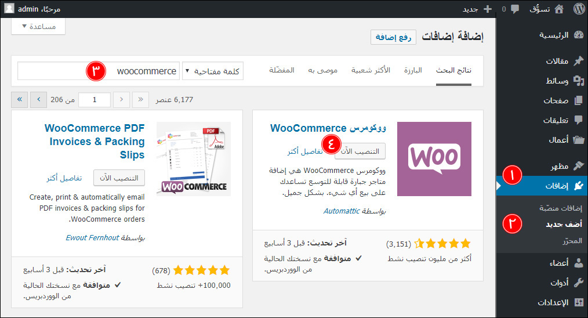This screenshot has height=318, width=588.
Task: Click the media icon beside وسائط
Action: tap(579, 81)
